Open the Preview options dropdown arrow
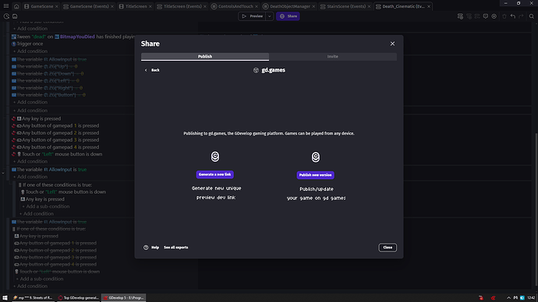 [270, 16]
